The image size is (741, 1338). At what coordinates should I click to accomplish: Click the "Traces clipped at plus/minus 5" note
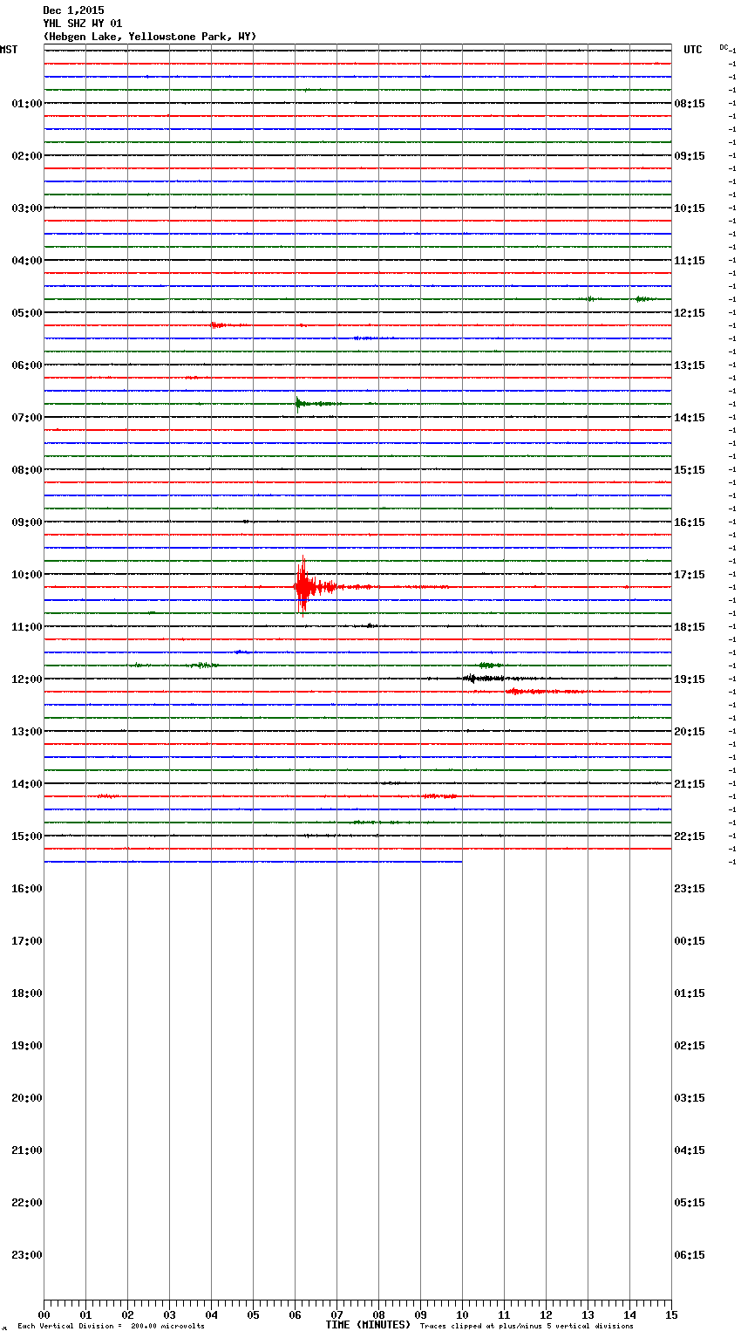click(527, 1327)
